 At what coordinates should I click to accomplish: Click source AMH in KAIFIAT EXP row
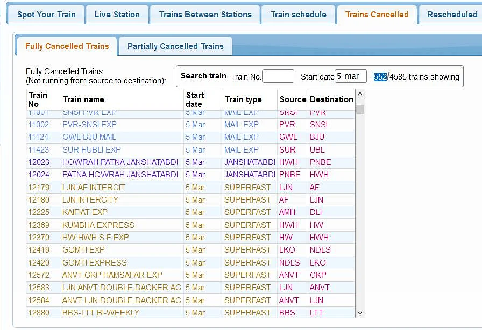287,212
